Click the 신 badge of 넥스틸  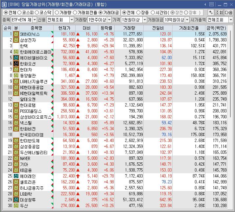coord(16,123)
